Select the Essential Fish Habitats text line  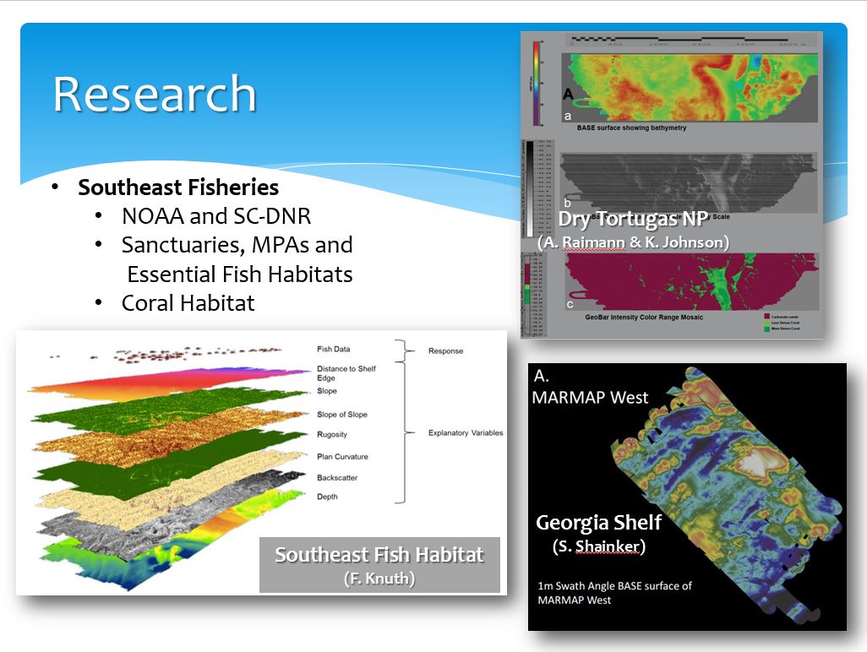[x=240, y=274]
